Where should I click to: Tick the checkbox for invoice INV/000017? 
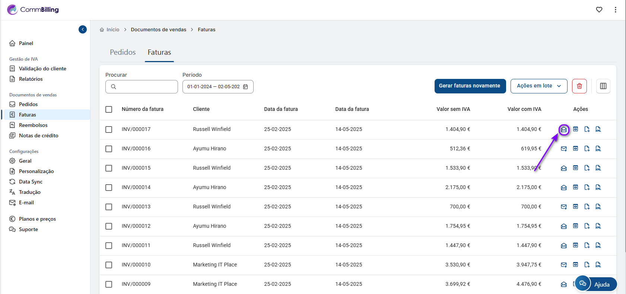point(109,130)
